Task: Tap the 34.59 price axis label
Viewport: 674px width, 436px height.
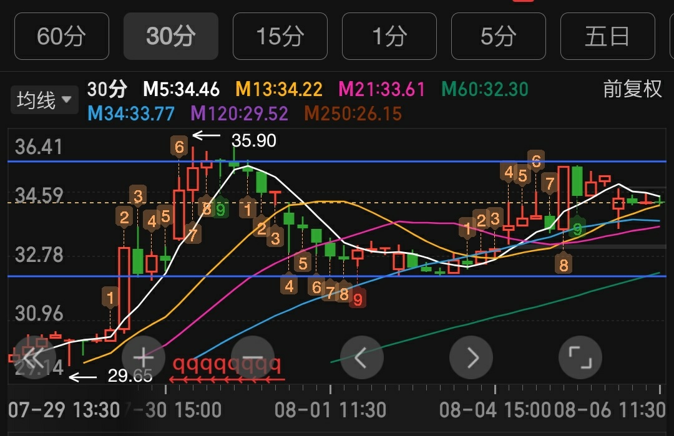Action: click(x=39, y=195)
